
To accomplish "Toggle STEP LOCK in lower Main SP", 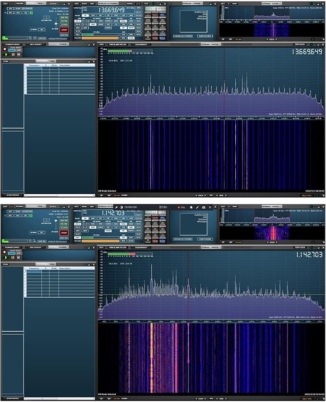I will 300,248.
